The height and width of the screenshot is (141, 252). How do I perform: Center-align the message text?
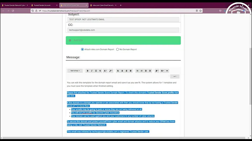122,71
